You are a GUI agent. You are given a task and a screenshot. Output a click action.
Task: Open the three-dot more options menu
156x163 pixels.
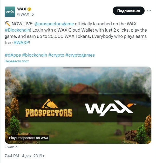(x=149, y=11)
